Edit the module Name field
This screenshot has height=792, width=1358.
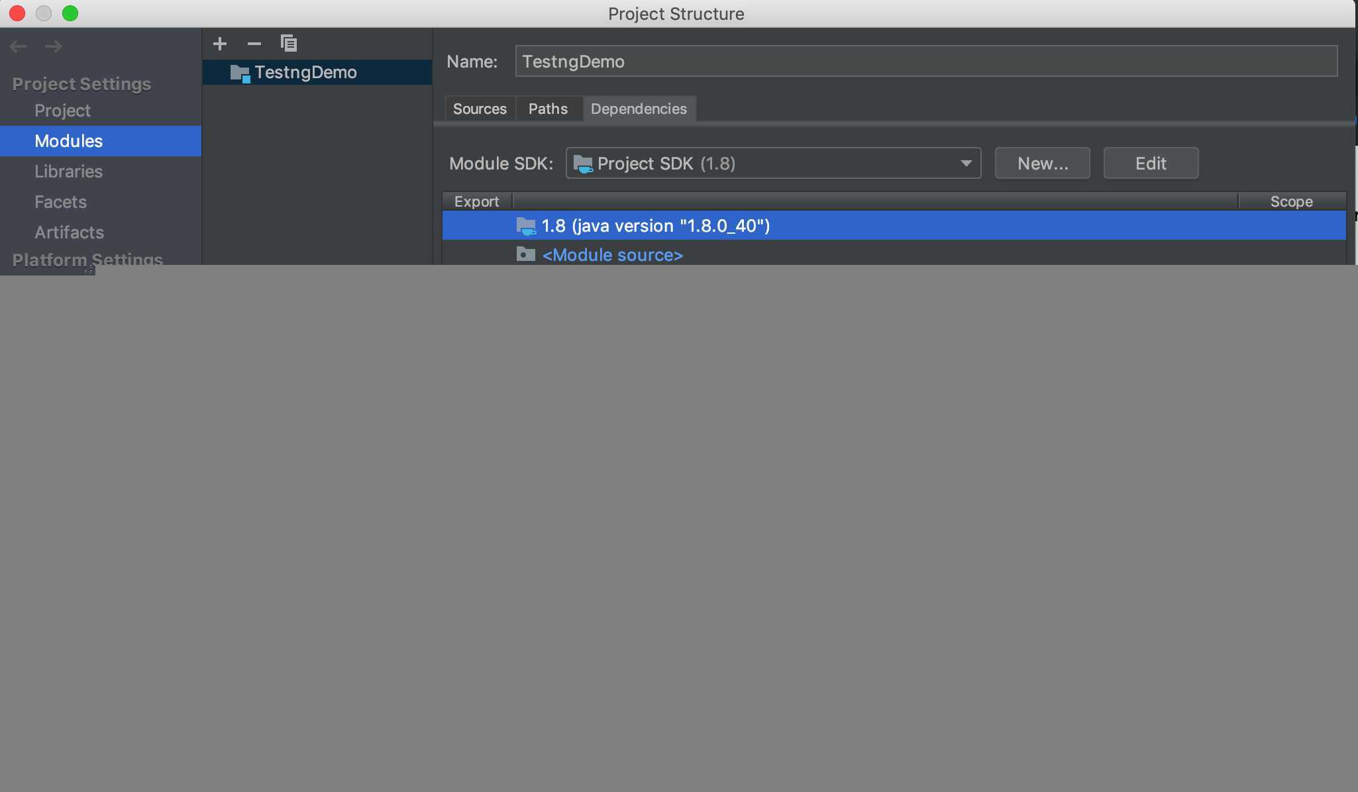click(926, 62)
